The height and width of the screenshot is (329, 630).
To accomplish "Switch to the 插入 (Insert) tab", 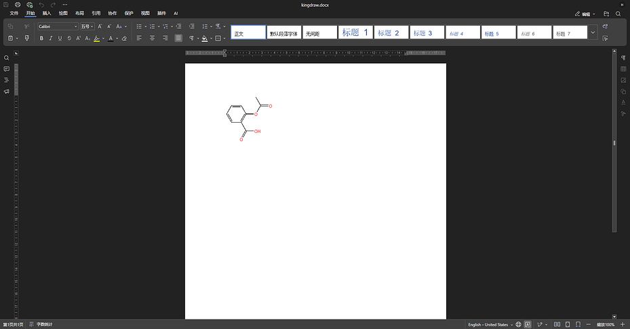I will (47, 14).
